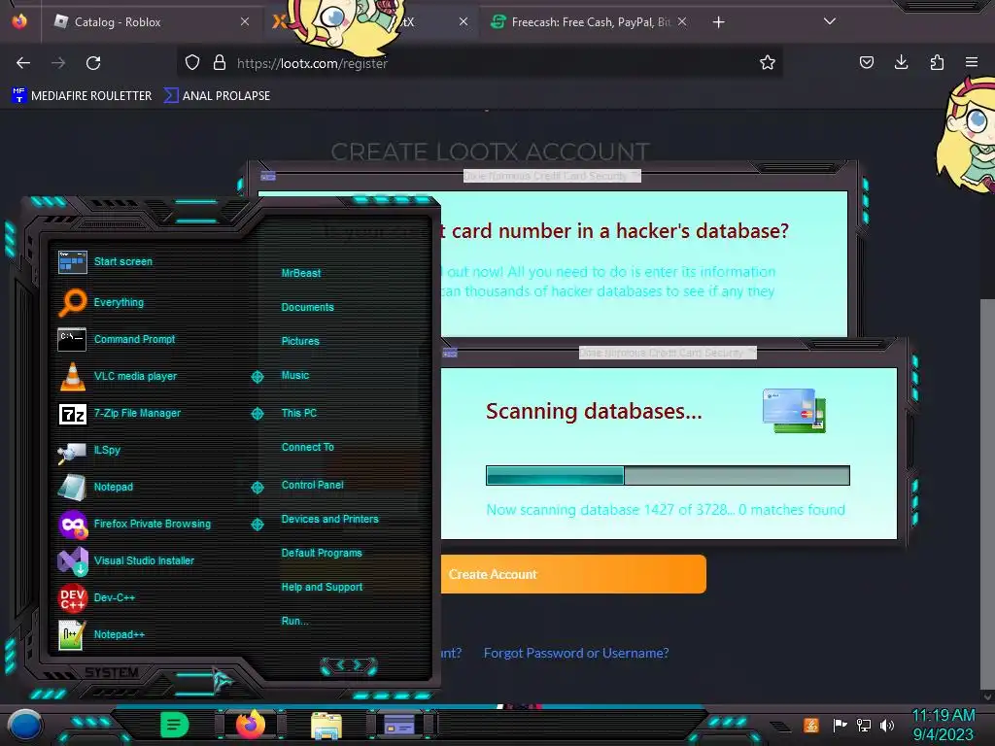Click the scanning databases progress bar
The height and width of the screenshot is (746, 995).
668,475
